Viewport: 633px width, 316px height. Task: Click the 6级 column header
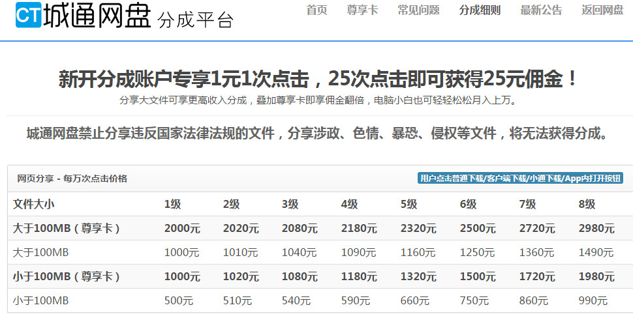(469, 205)
